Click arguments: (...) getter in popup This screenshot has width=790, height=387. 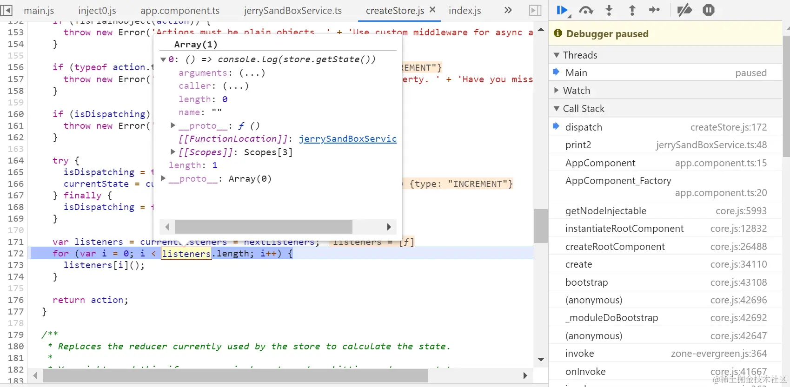252,73
